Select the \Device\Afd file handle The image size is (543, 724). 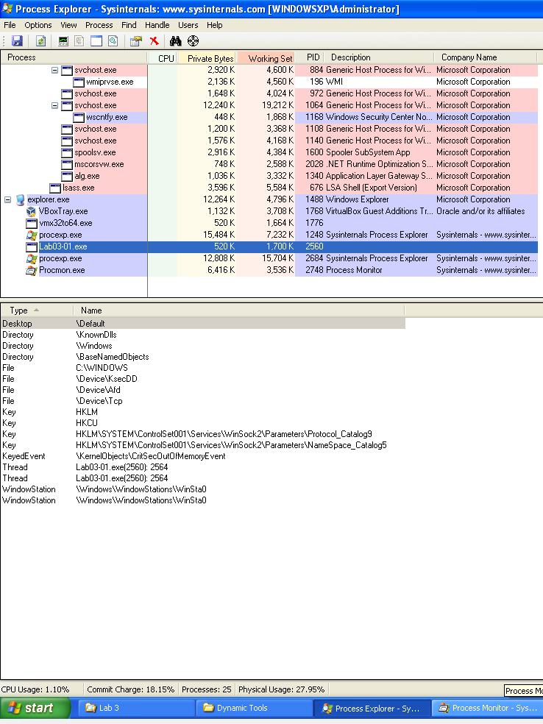coord(202,390)
